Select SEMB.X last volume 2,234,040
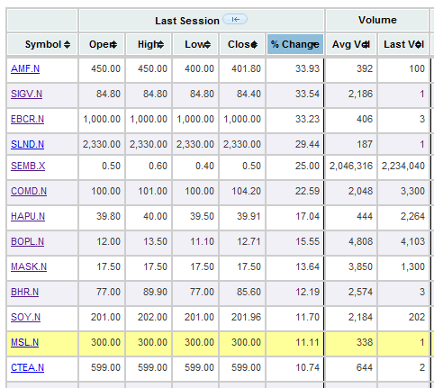The height and width of the screenshot is (388, 434). click(403, 166)
